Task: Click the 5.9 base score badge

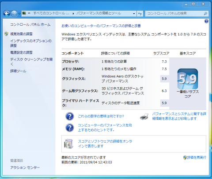Action: [188, 79]
